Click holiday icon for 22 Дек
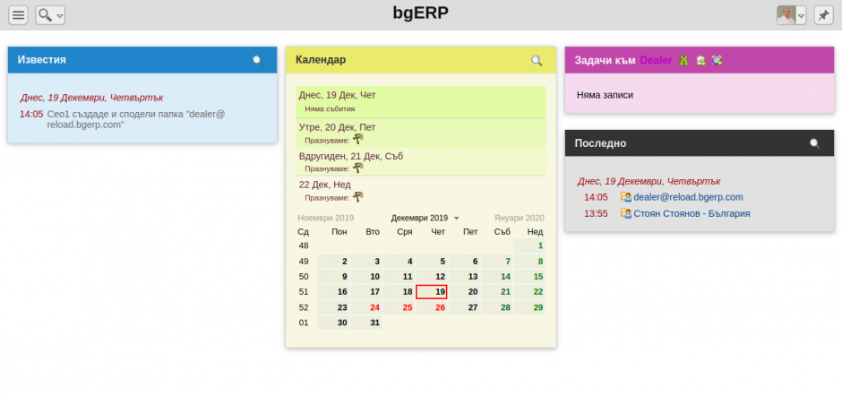This screenshot has height=396, width=842. point(358,197)
